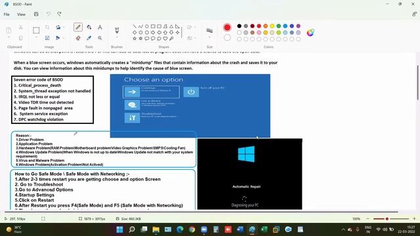Viewport: 420px width, 236px height.
Task: Click the weather widget showing Haze
Action: click(14, 229)
